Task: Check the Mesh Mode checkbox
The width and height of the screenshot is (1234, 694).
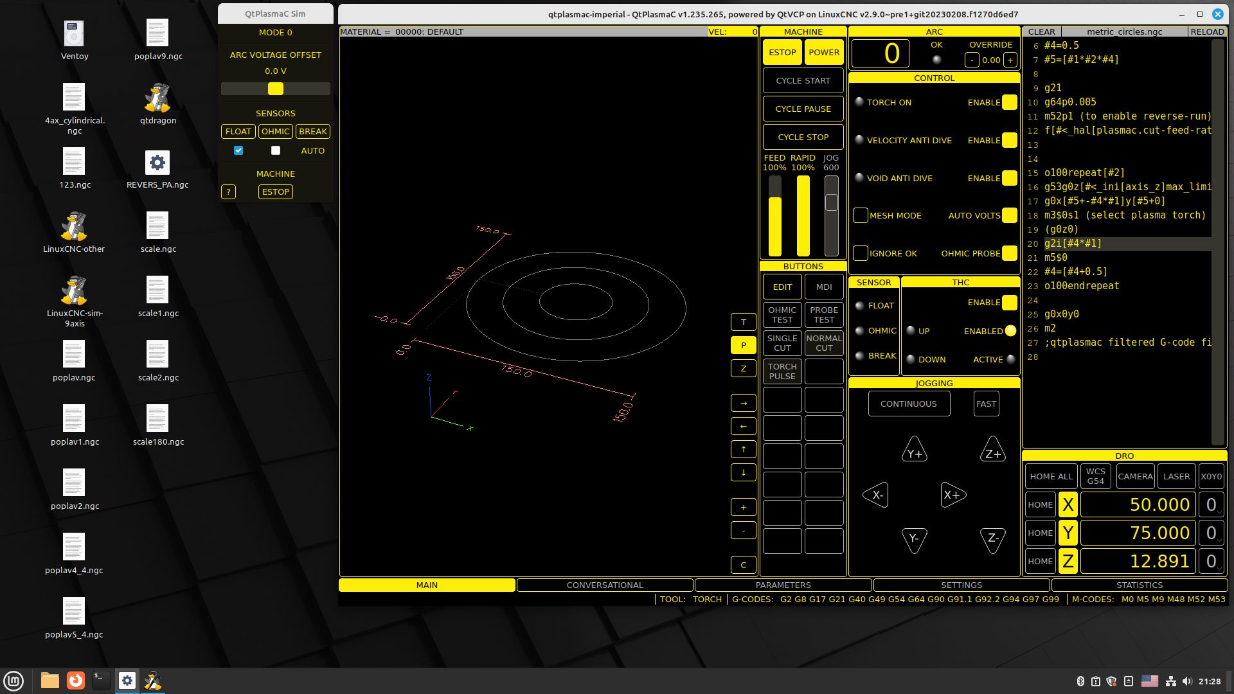Action: pos(861,215)
